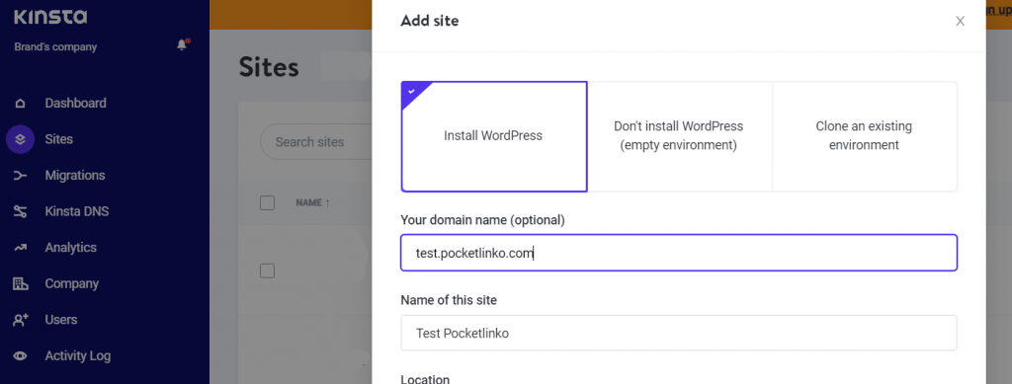Click the Brand's company name
This screenshot has width=1012, height=384.
coord(55,47)
